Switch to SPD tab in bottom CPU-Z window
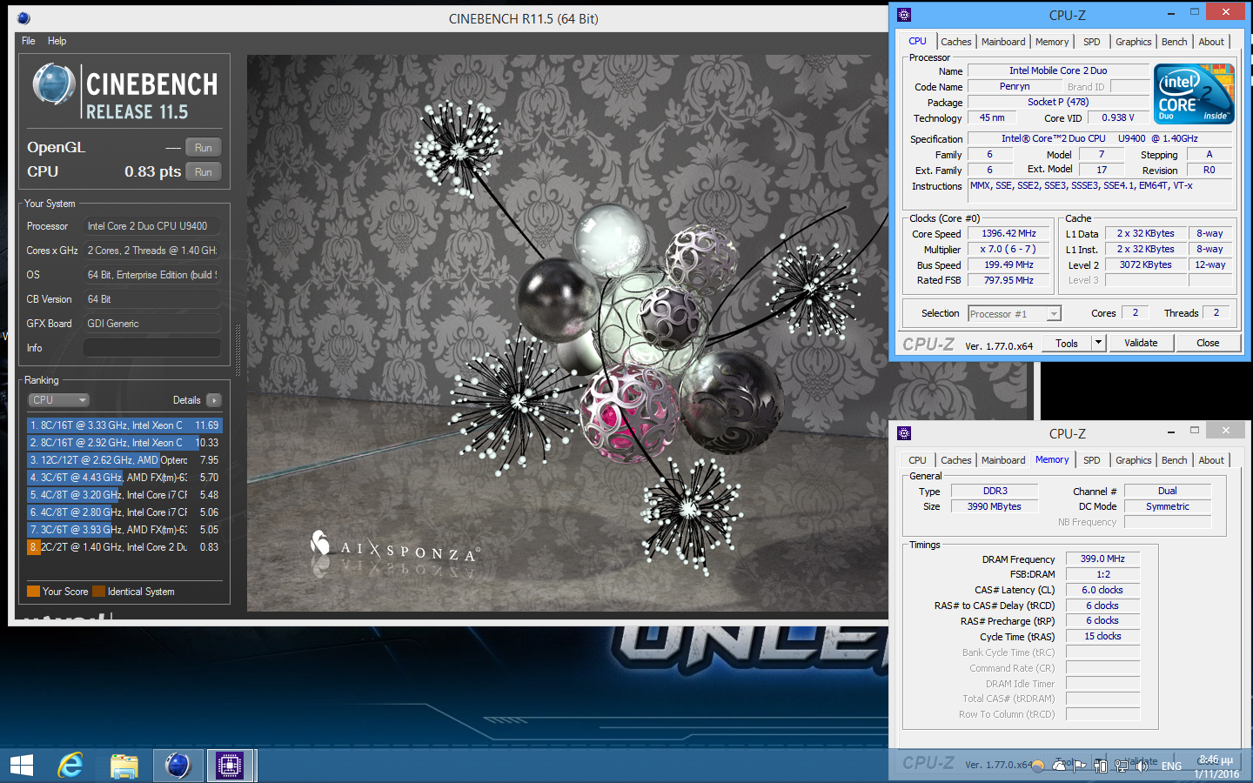 pos(1091,460)
